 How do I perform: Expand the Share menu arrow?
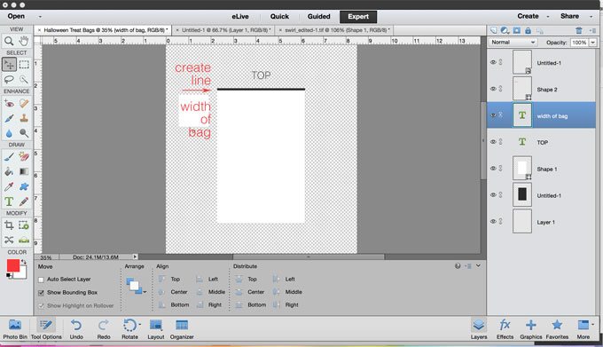[x=591, y=17]
